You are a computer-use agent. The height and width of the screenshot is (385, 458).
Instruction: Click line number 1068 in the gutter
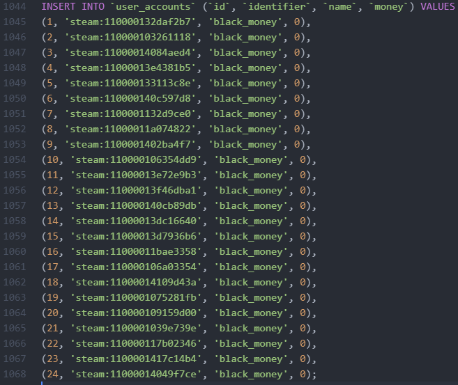(x=15, y=374)
